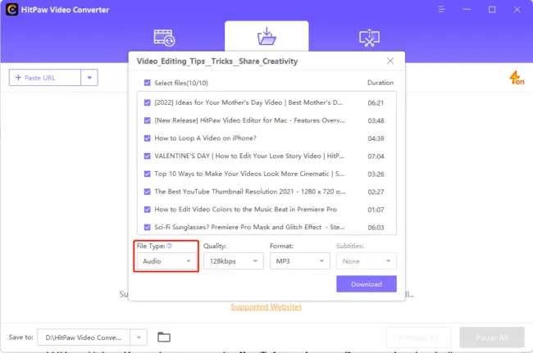Open the Quality 128kbps dropdown
533x353 pixels.
[233, 261]
